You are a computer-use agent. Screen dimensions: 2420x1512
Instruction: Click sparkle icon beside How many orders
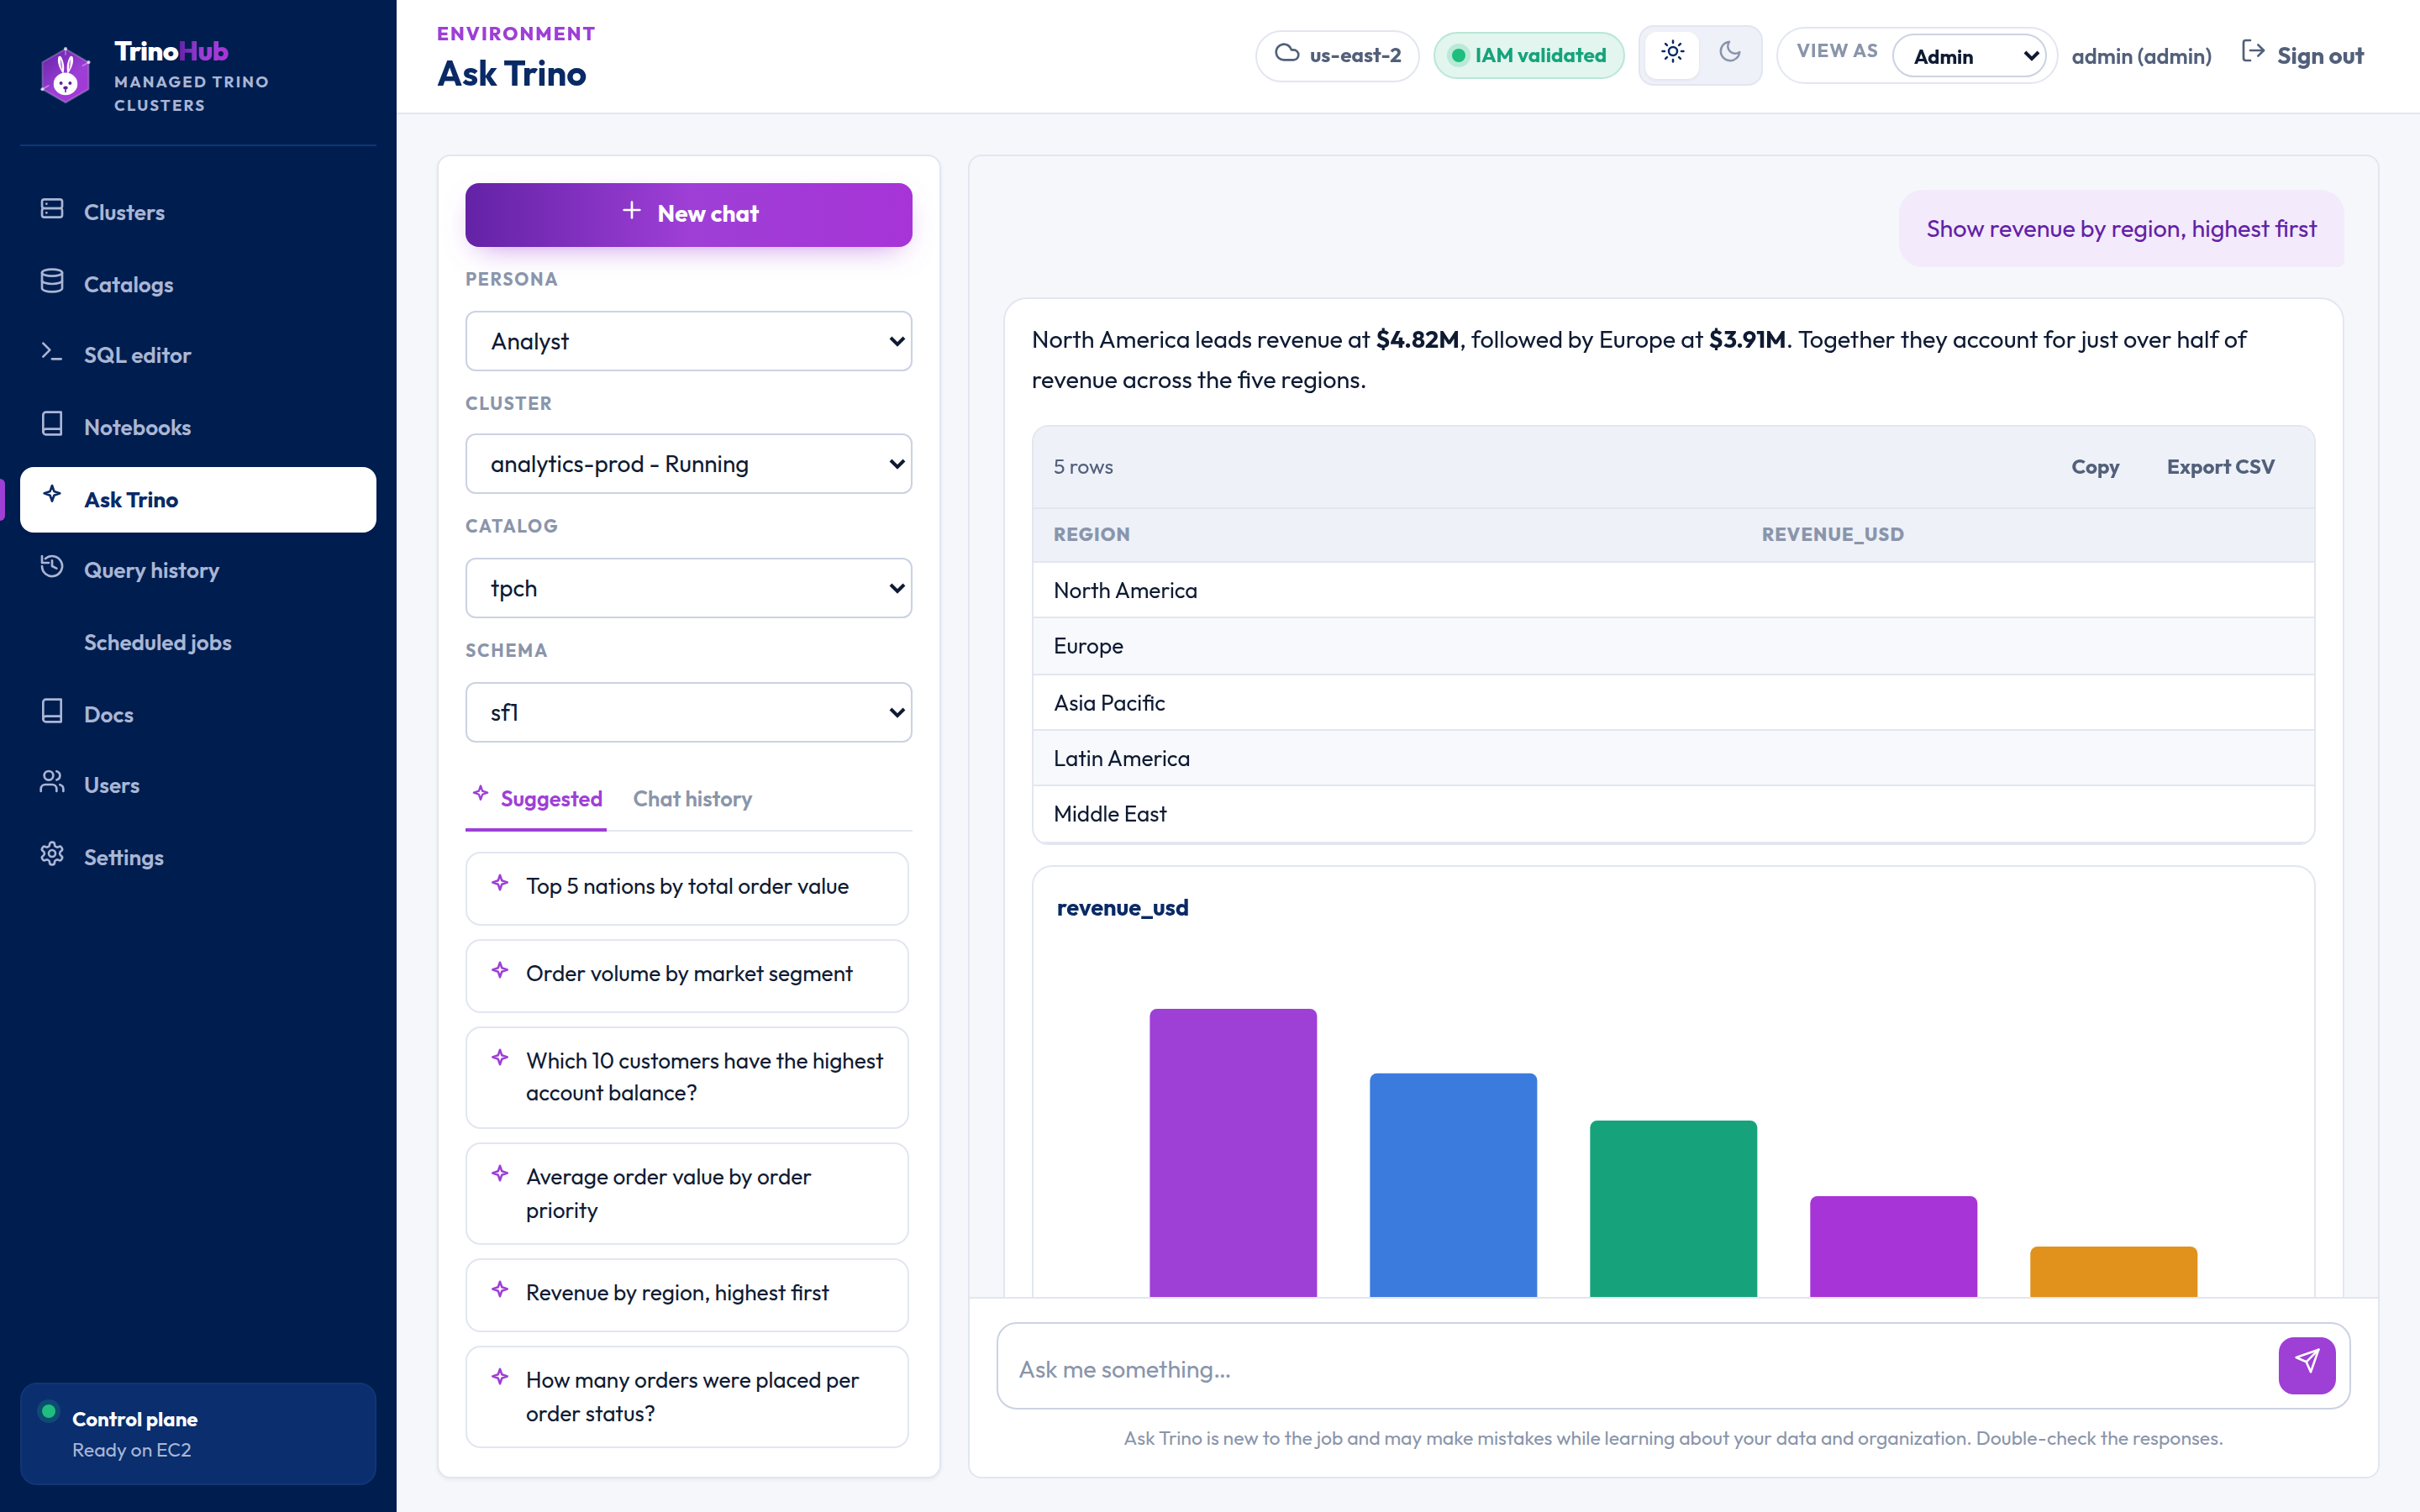coord(501,1377)
